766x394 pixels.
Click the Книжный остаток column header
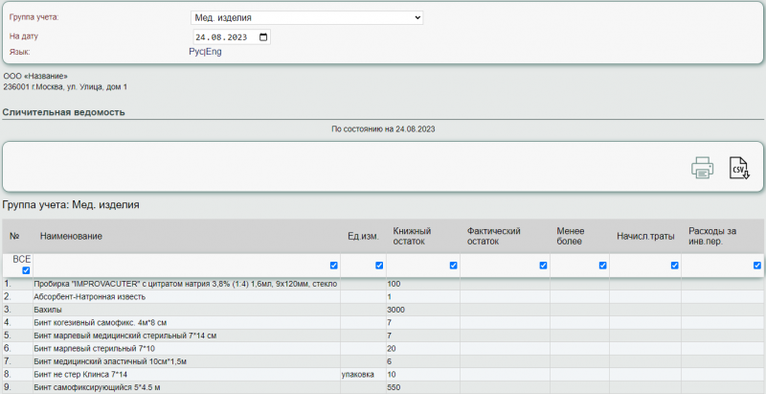[x=413, y=236]
